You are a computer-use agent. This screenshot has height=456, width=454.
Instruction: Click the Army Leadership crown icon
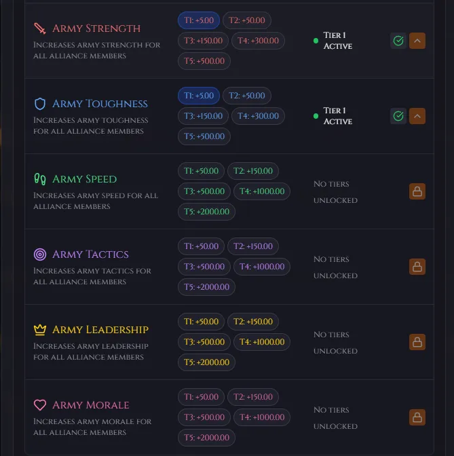click(40, 330)
